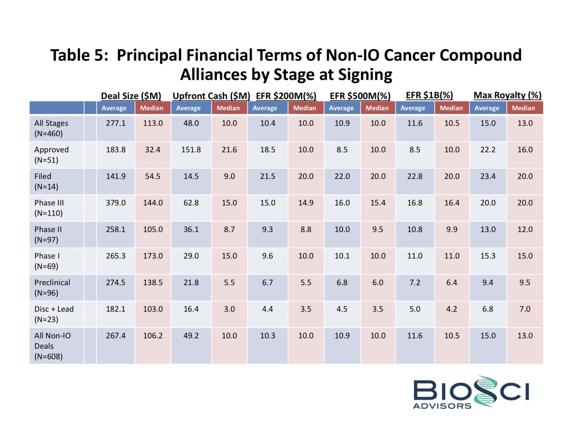This screenshot has width=575, height=444.
Task: Click the Preclinical (N=96) row label
Action: (52, 287)
